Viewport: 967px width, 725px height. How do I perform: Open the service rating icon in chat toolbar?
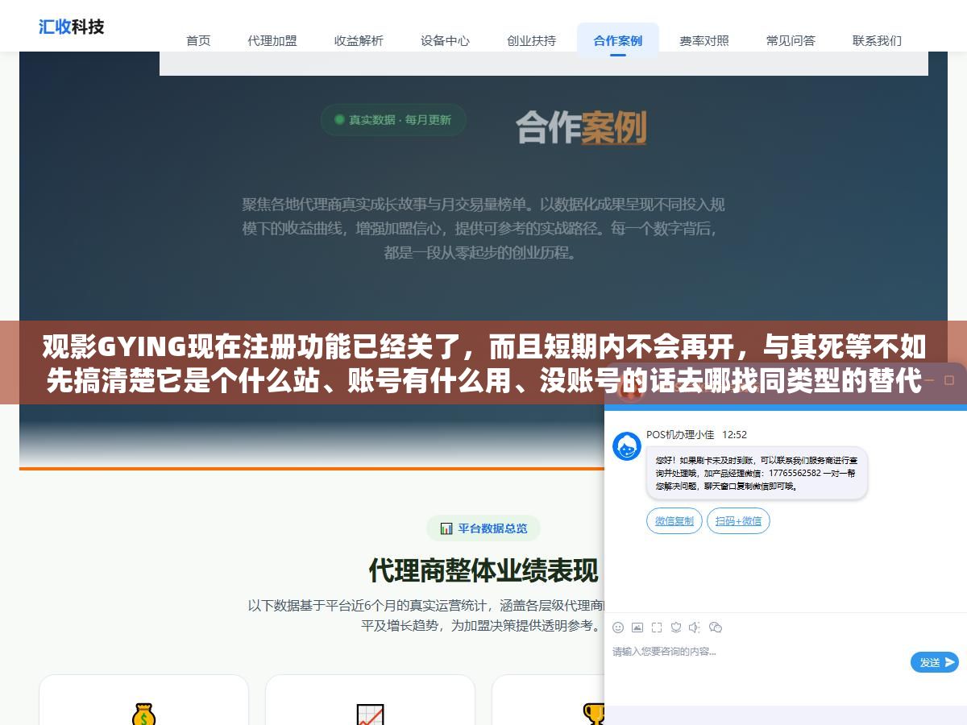tap(676, 628)
